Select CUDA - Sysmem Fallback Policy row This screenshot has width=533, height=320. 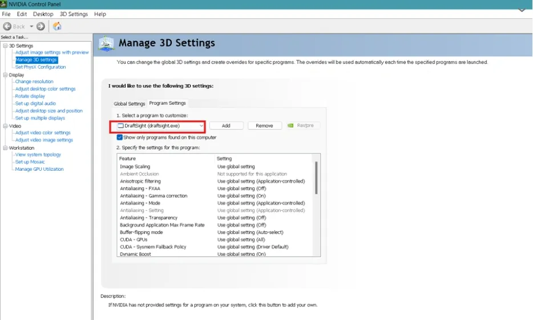click(x=215, y=247)
